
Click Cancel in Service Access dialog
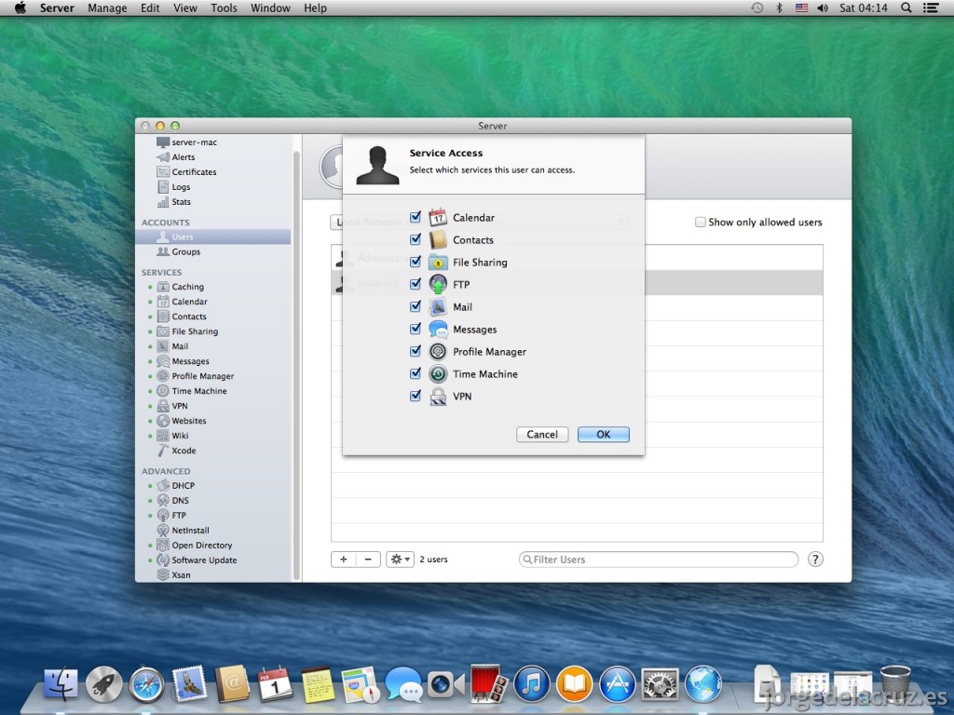pos(542,434)
